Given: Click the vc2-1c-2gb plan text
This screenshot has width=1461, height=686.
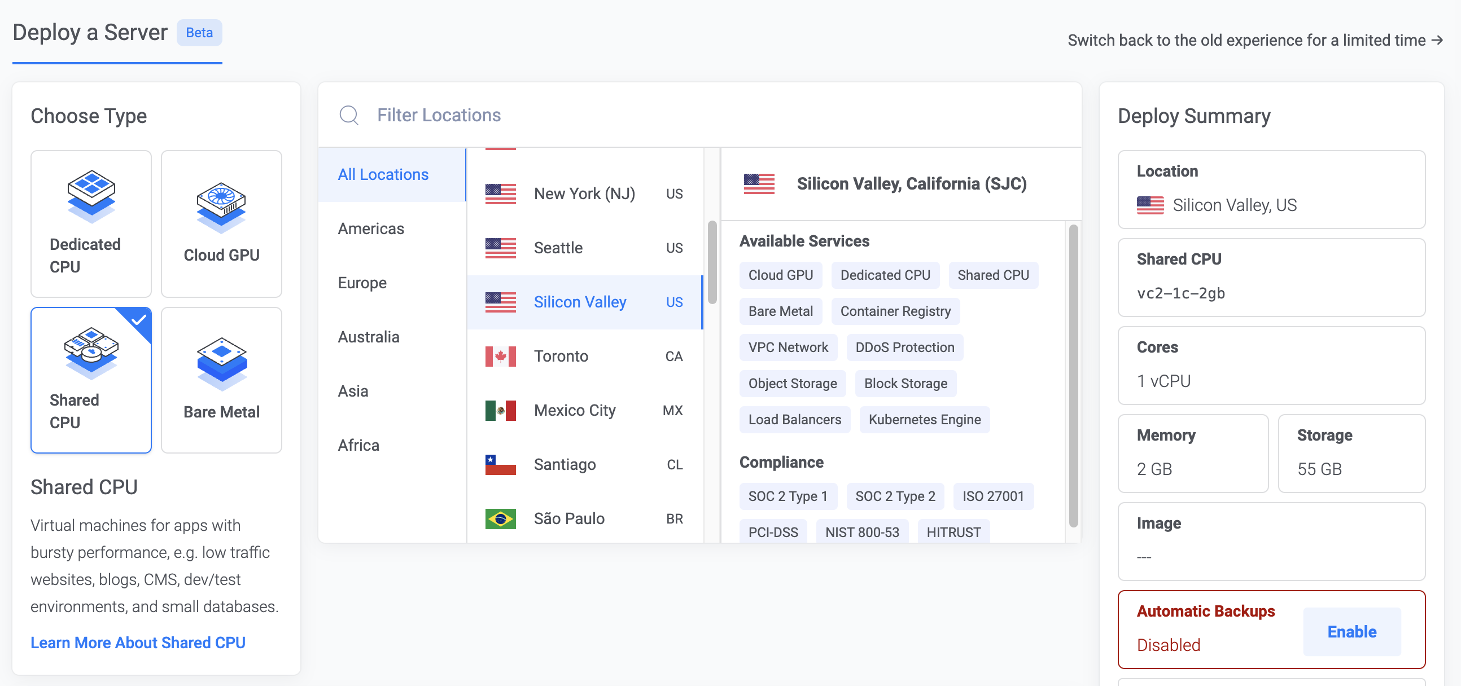Looking at the screenshot, I should [1181, 293].
